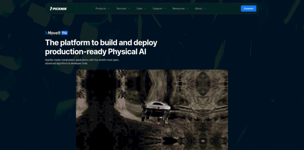
Task: Click the blue Pro badge
Action: tap(65, 33)
